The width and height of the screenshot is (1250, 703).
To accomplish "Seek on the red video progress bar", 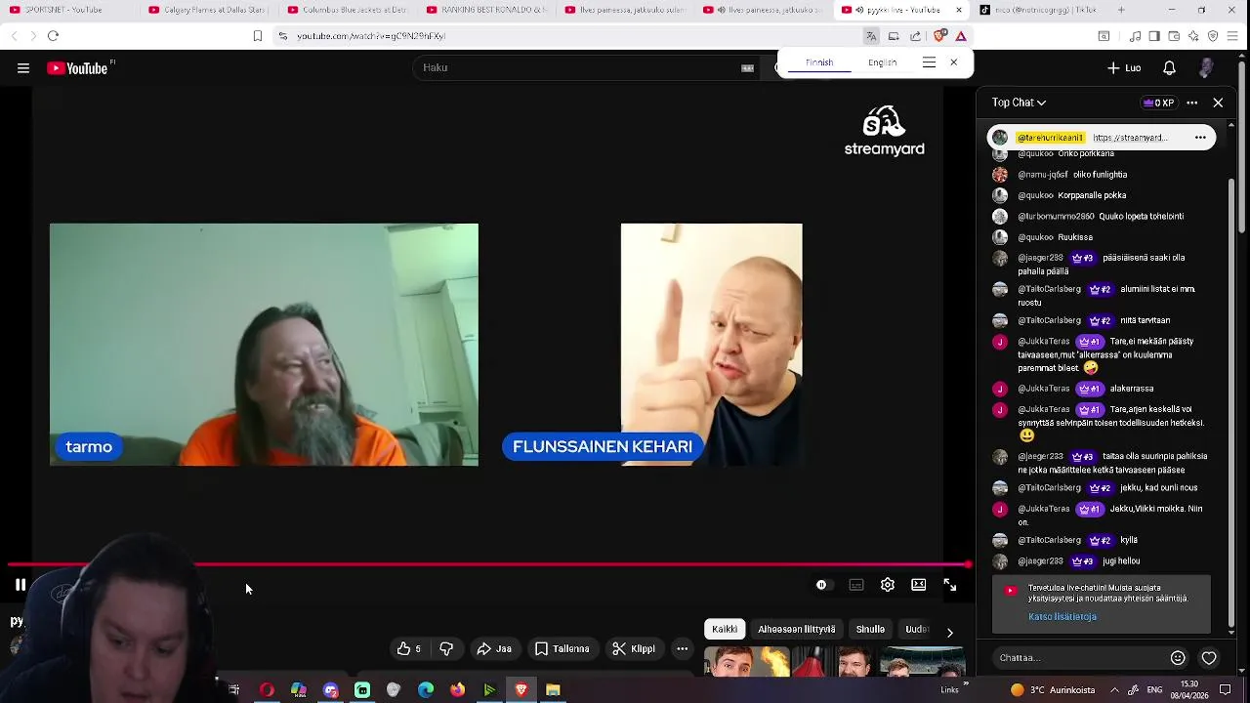I will pyautogui.click(x=488, y=564).
